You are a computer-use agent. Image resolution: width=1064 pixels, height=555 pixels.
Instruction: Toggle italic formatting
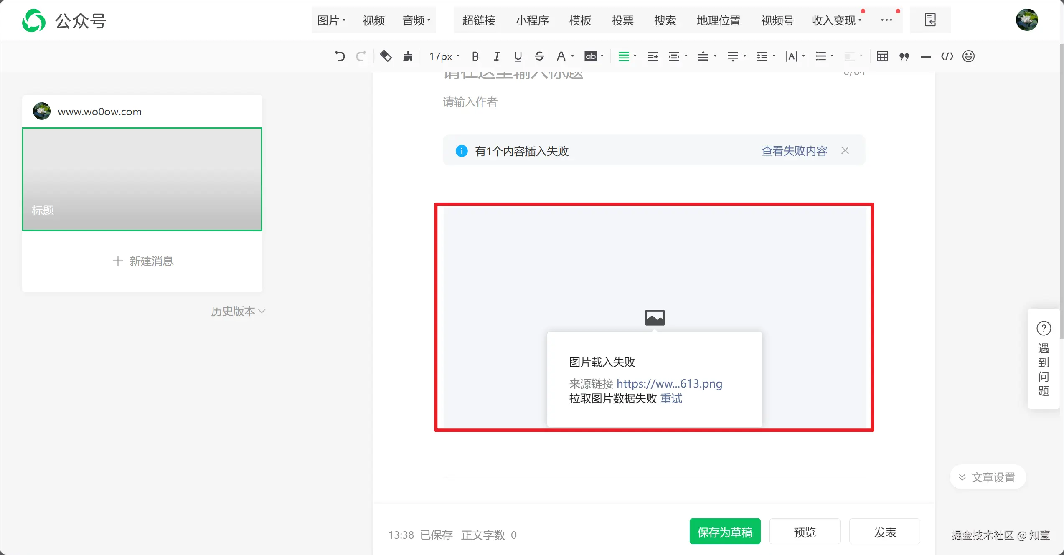click(496, 56)
